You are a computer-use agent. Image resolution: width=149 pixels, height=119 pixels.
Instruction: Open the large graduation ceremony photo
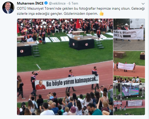point(65,67)
